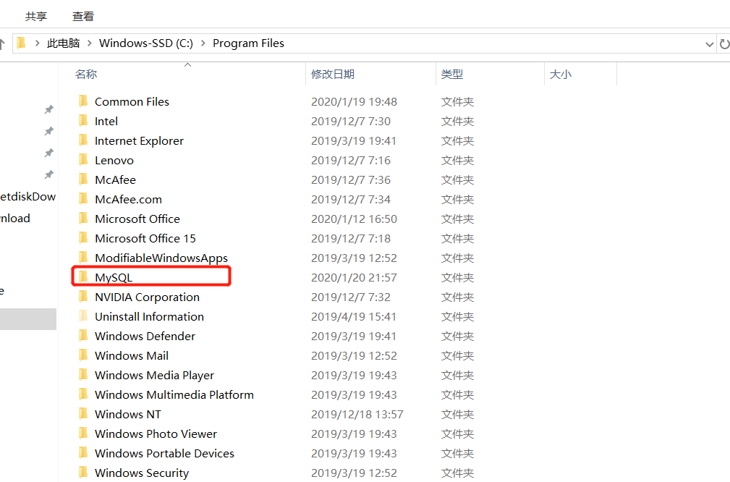This screenshot has width=730, height=482.
Task: Sort by 名称 column header
Action: (x=86, y=74)
